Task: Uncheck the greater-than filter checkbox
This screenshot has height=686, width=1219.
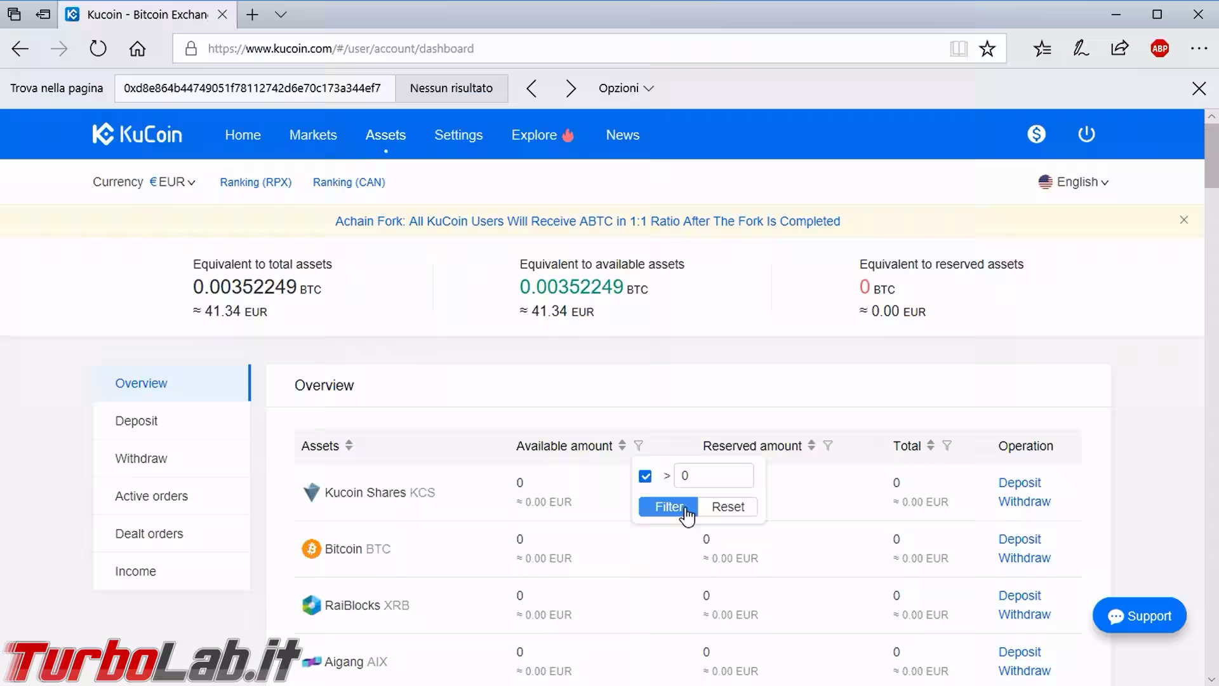Action: (x=645, y=476)
